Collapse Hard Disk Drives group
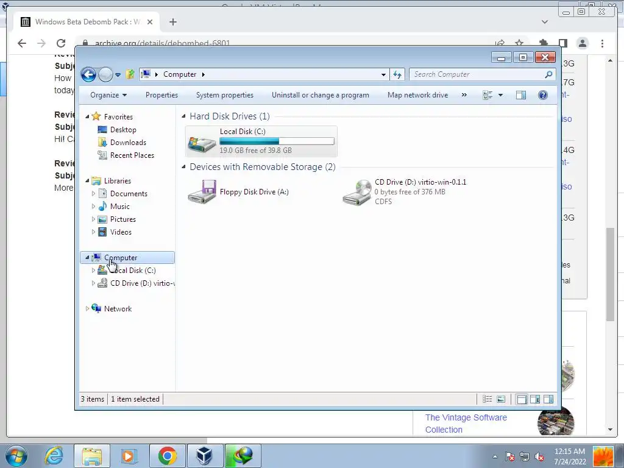Screen dimensions: 624x468 click(x=183, y=116)
